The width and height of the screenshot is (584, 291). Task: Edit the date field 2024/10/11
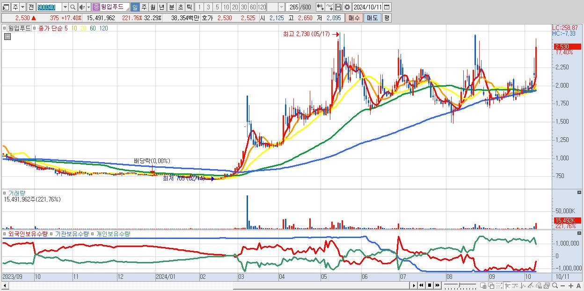point(367,7)
